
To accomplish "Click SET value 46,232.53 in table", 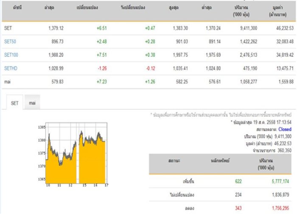I will tap(285, 28).
